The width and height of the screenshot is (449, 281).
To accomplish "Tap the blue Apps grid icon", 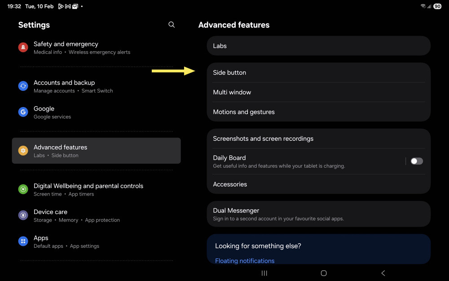I will (23, 241).
